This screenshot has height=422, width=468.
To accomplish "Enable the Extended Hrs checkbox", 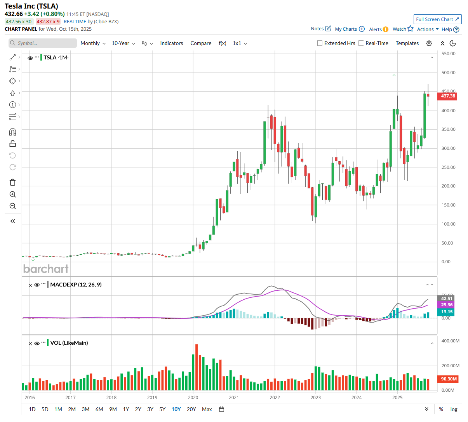I will 320,43.
